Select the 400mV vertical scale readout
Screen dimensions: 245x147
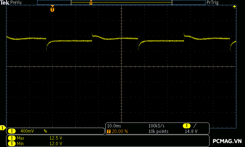point(27,131)
